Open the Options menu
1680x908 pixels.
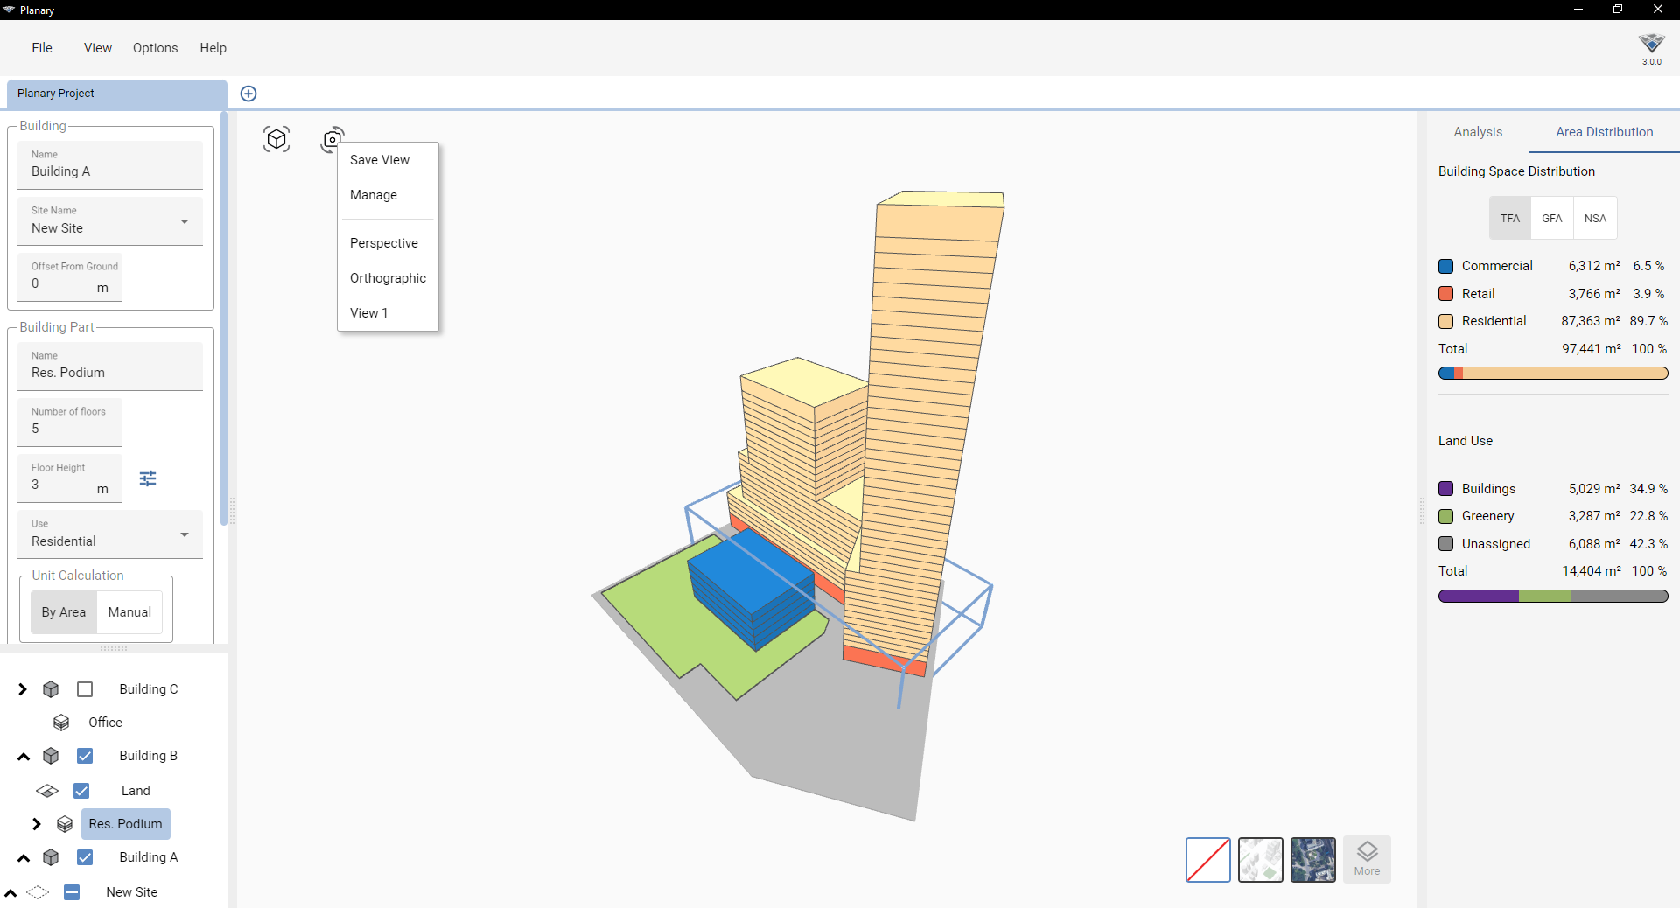pyautogui.click(x=156, y=48)
